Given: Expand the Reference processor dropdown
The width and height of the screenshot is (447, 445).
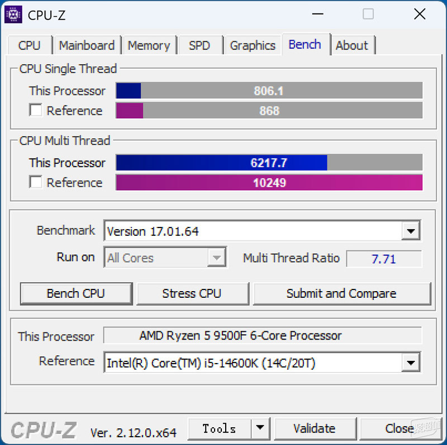Looking at the screenshot, I should 411,362.
